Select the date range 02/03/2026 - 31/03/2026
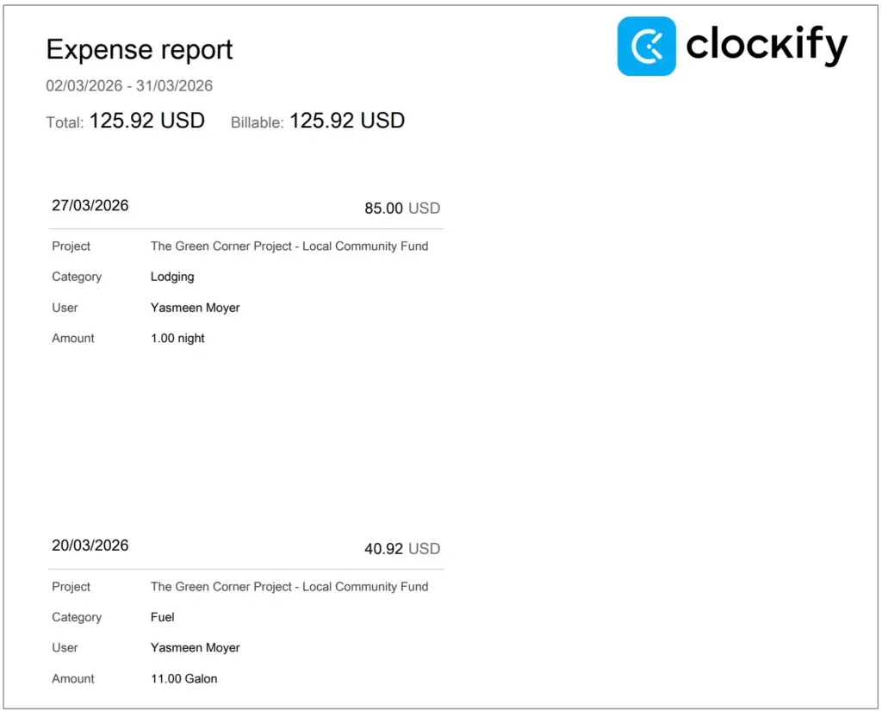This screenshot has height=711, width=882. click(130, 86)
